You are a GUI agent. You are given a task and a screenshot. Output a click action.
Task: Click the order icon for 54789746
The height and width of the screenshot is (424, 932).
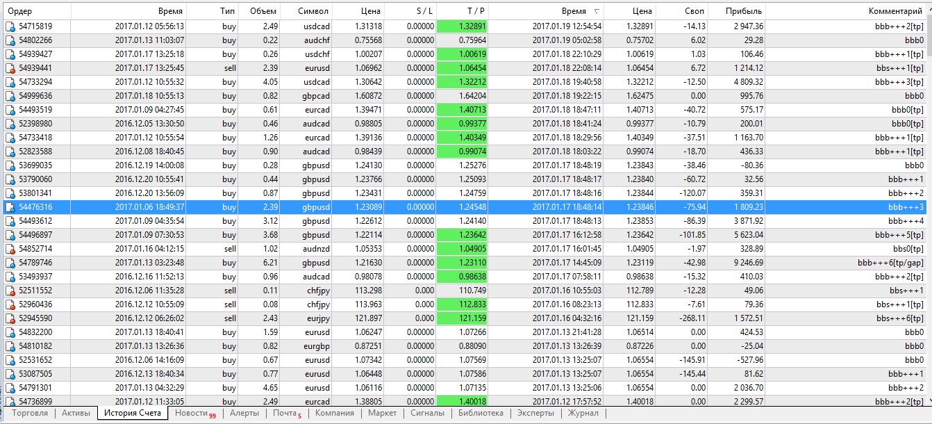[x=10, y=263]
